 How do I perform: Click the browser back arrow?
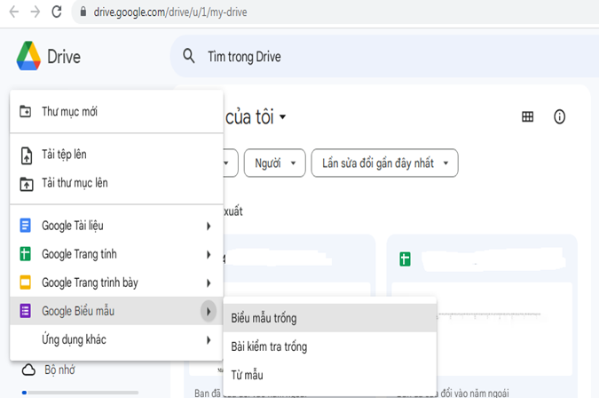pyautogui.click(x=14, y=12)
